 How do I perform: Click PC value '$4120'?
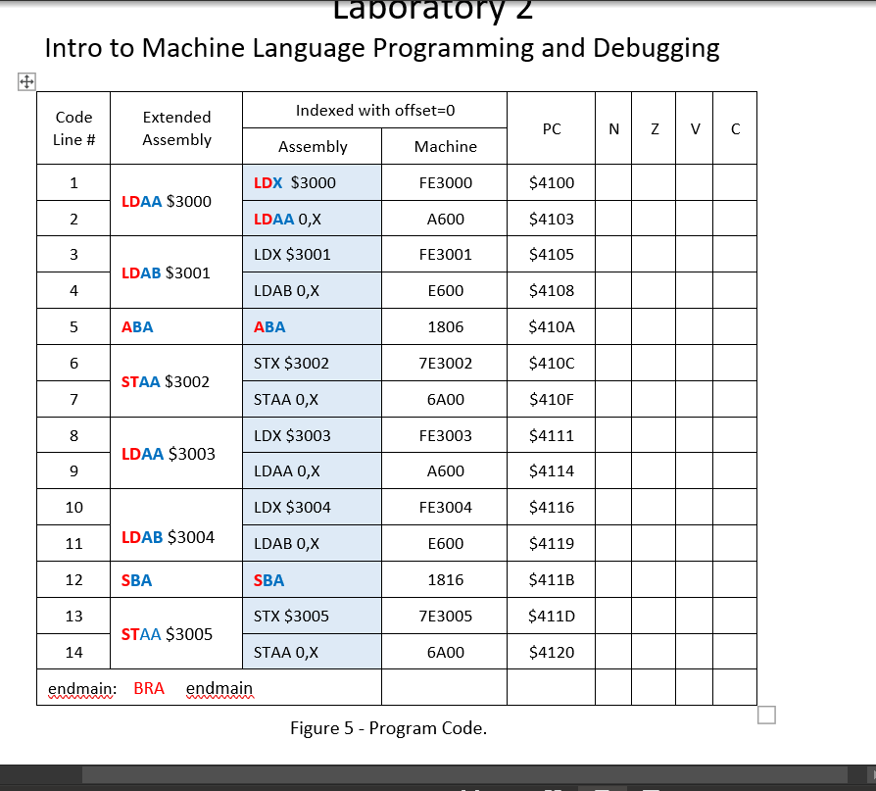click(552, 653)
